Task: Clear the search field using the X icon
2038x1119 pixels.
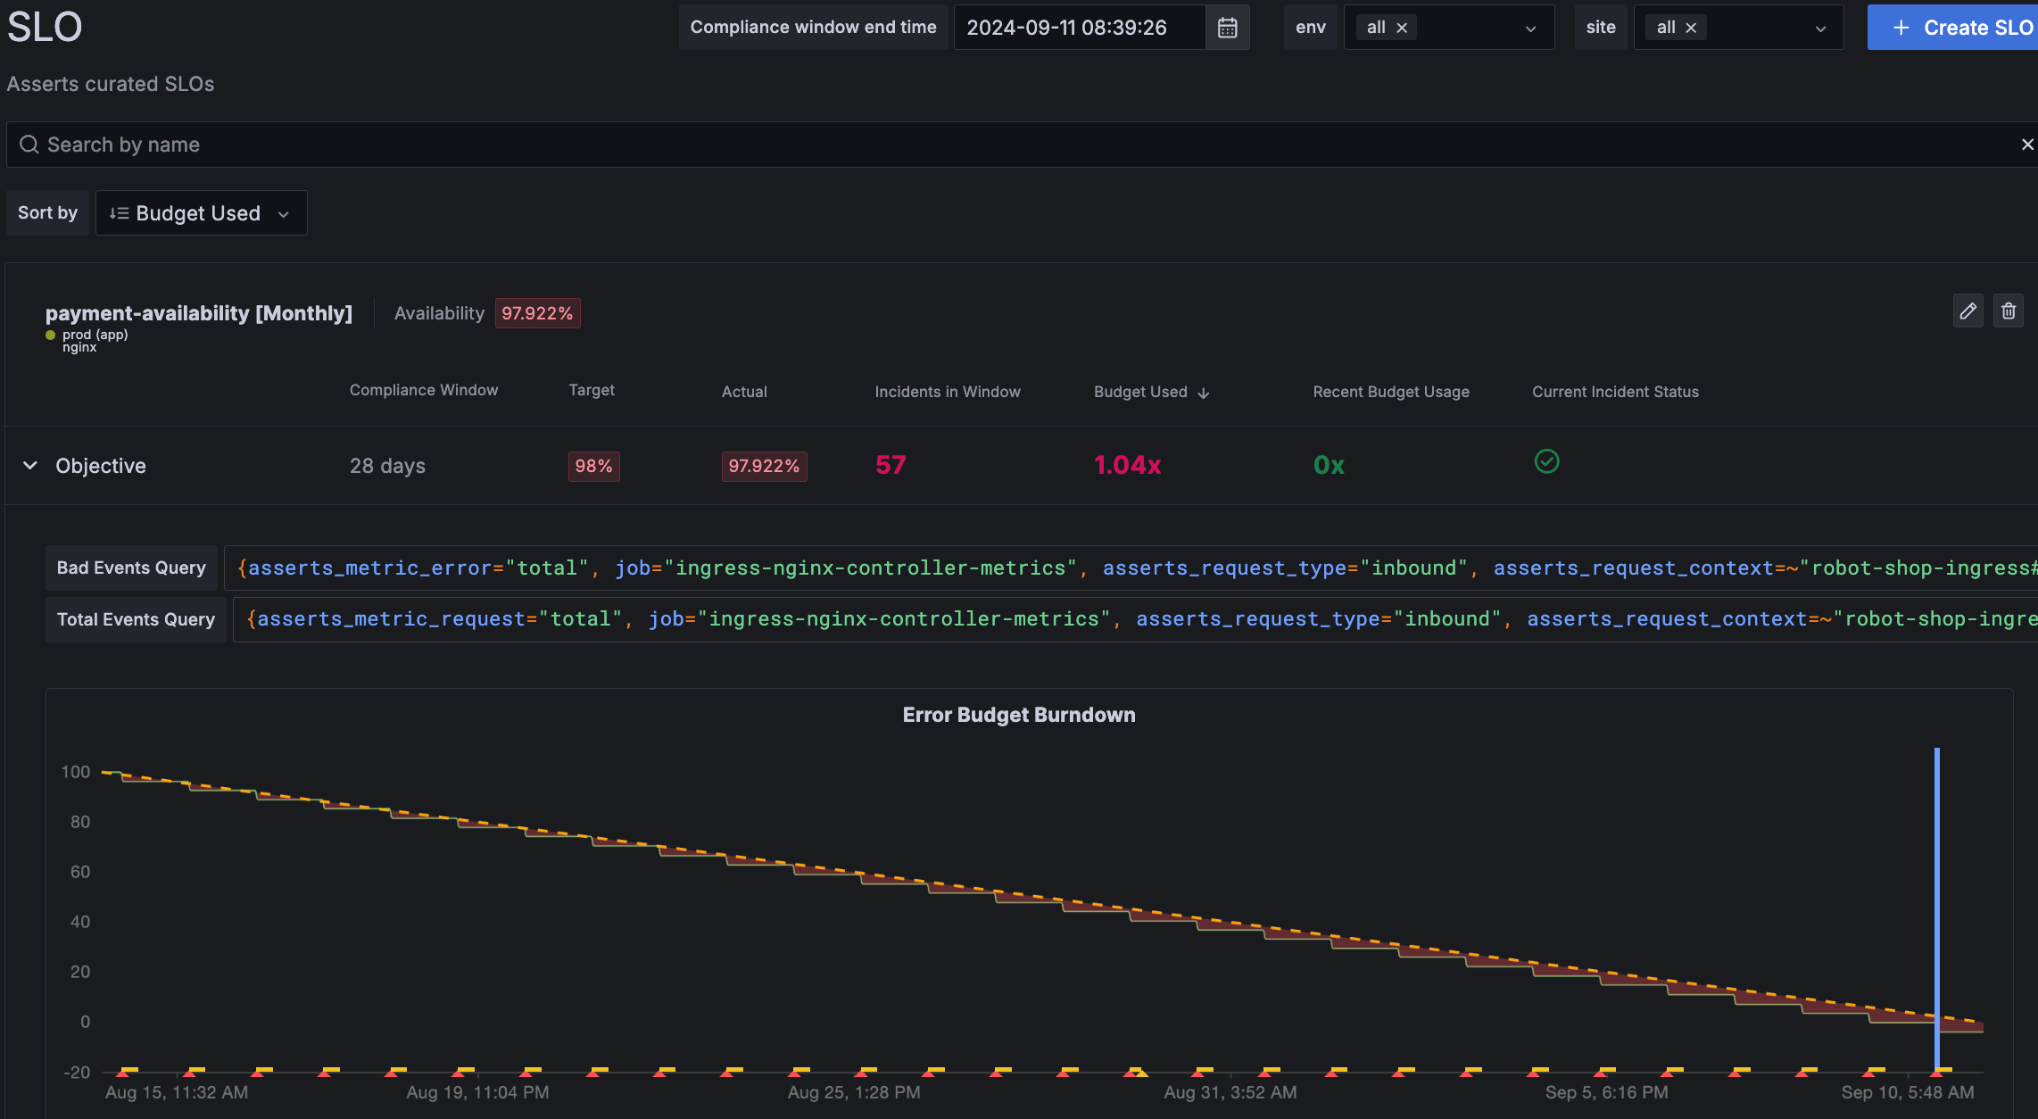Action: click(2027, 144)
